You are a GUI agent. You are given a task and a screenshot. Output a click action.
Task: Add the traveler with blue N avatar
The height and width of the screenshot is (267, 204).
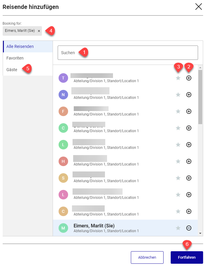click(x=189, y=95)
